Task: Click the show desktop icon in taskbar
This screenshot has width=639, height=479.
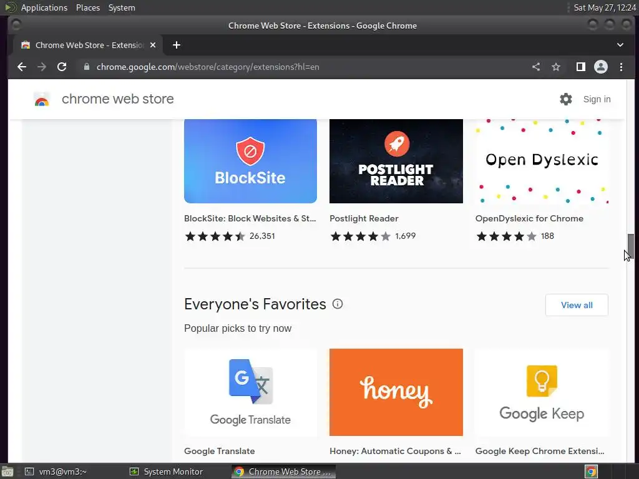Action: [7, 472]
